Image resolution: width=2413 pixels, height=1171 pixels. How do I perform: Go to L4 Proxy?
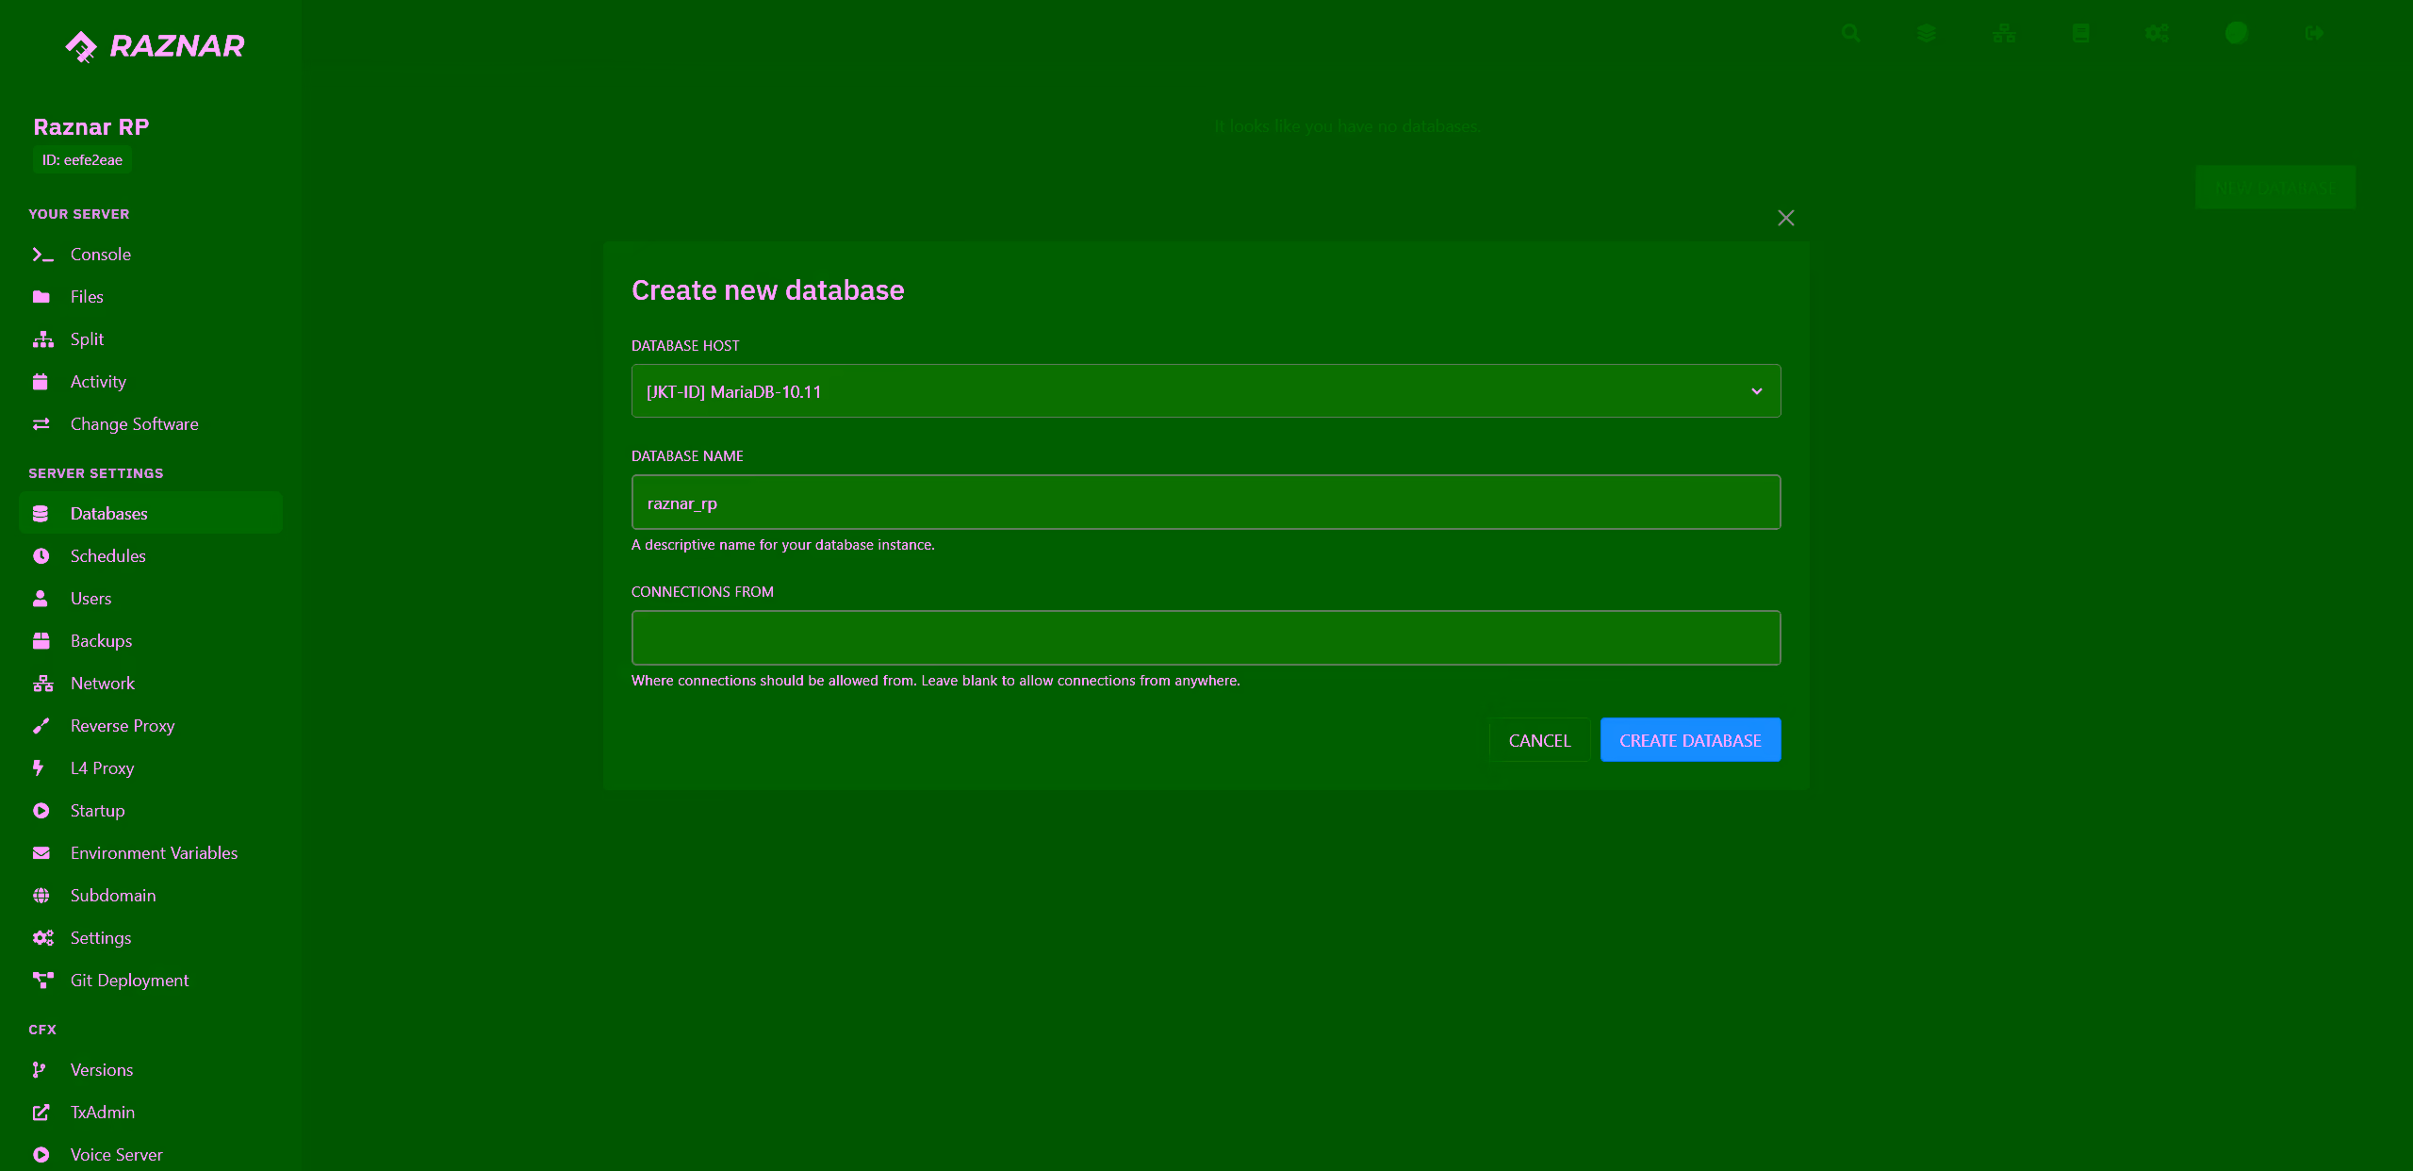pos(151,768)
